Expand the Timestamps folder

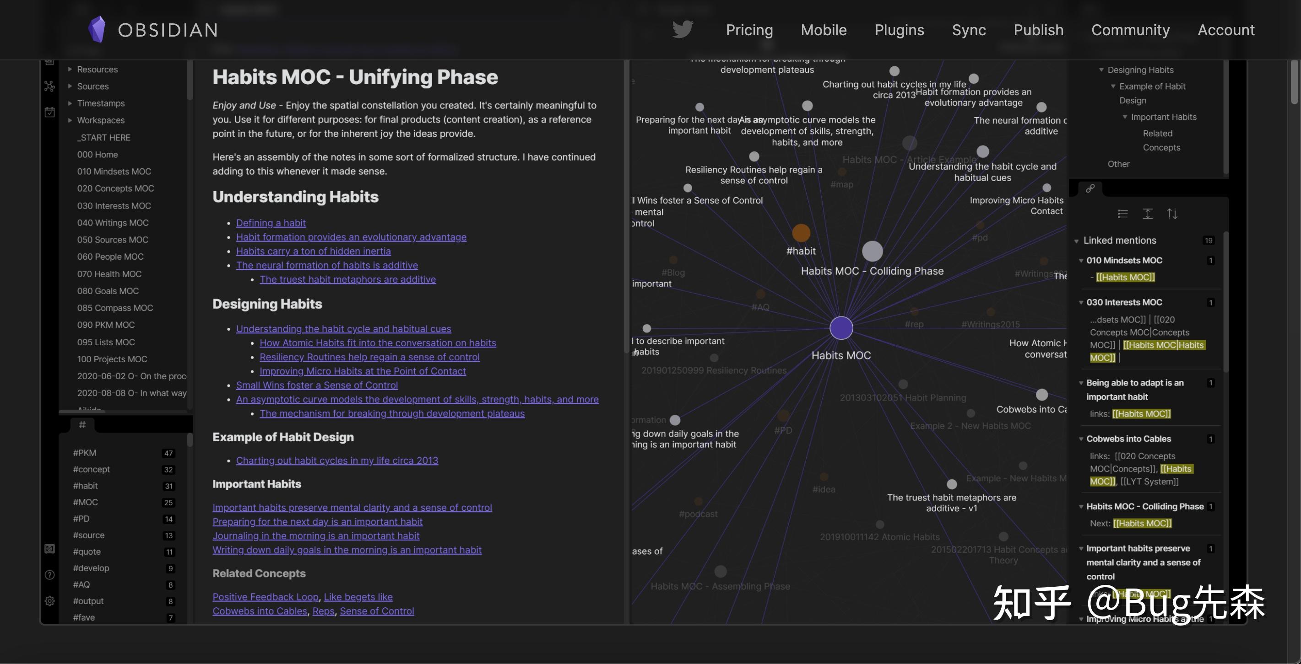(x=70, y=103)
